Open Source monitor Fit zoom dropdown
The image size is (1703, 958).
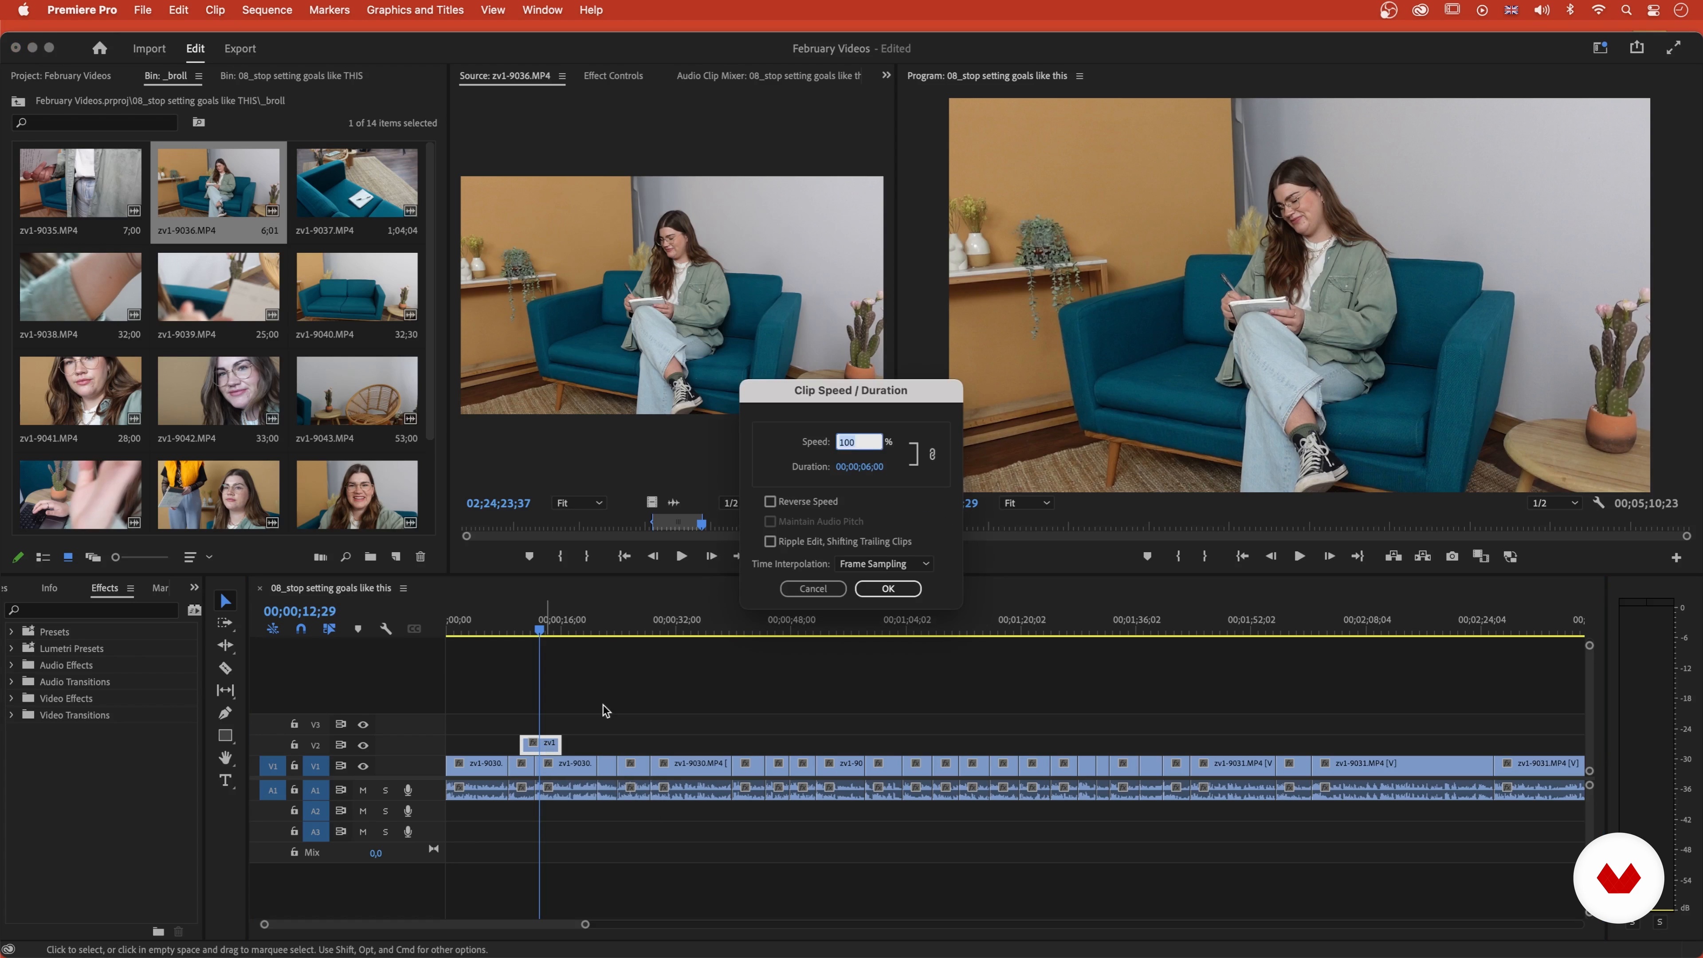(579, 503)
